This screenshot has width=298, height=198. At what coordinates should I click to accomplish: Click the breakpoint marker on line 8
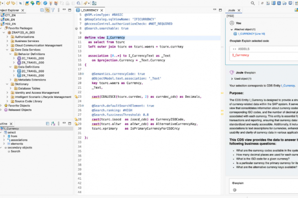76,28
